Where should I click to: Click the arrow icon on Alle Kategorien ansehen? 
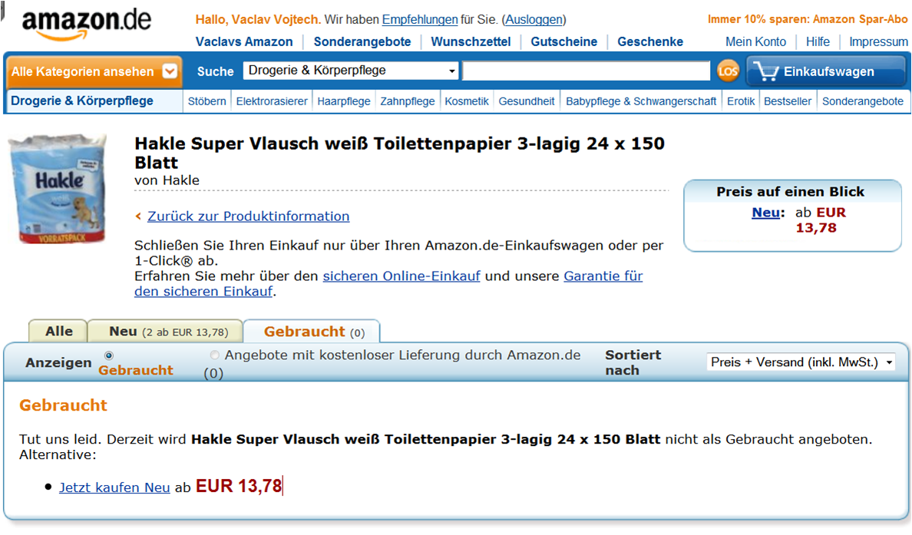169,71
